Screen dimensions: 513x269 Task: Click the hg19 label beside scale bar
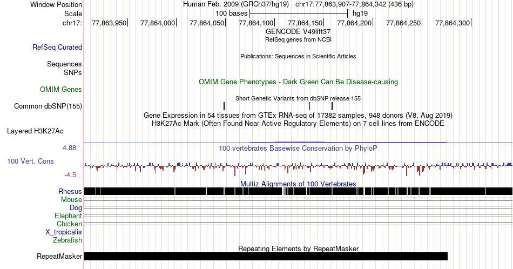[360, 14]
